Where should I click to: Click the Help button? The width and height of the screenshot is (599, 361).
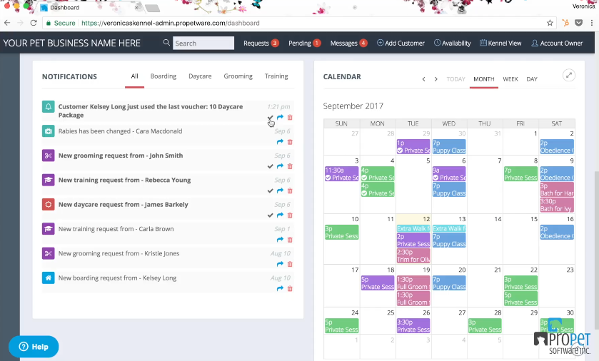(x=34, y=347)
